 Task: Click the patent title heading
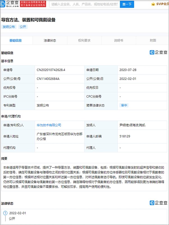click(28, 20)
